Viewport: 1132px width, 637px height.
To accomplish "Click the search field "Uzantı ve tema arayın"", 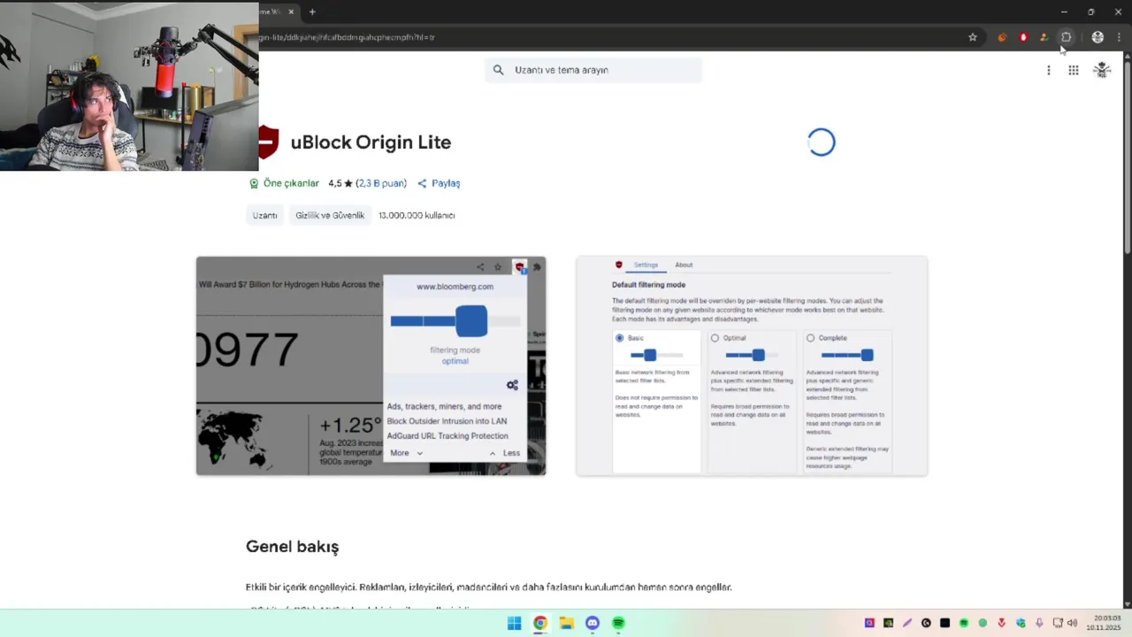I will pos(593,70).
